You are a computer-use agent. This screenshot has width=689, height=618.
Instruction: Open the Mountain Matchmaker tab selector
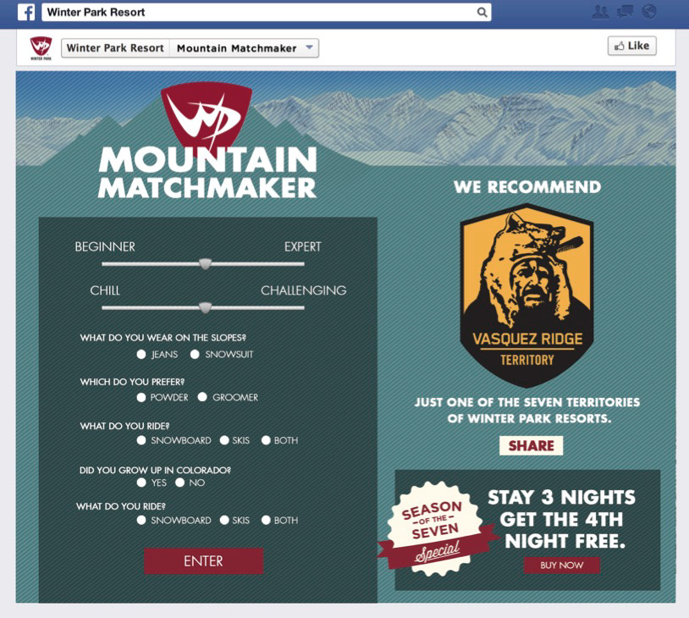click(x=245, y=48)
